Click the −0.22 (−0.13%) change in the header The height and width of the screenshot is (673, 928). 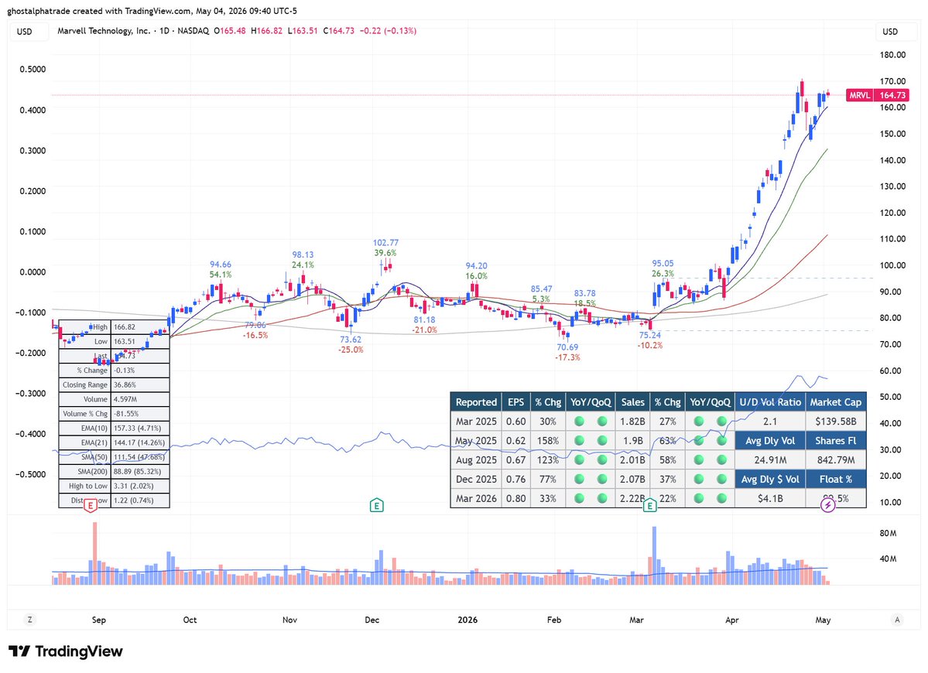click(388, 31)
